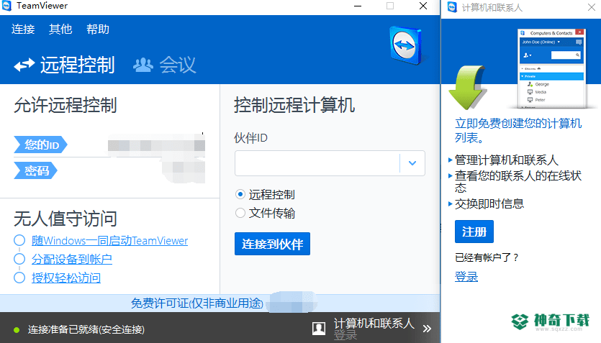Click the 连接准备已就绪 status text
Viewport: 601px width, 343px height.
pyautogui.click(x=86, y=329)
